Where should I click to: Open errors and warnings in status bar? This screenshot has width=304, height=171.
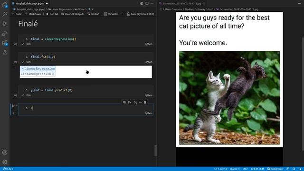8,169
